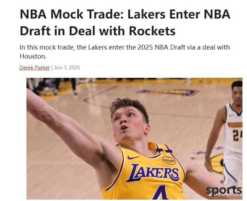Click the NUGGETS wordmark on white jersey

pos(235,125)
